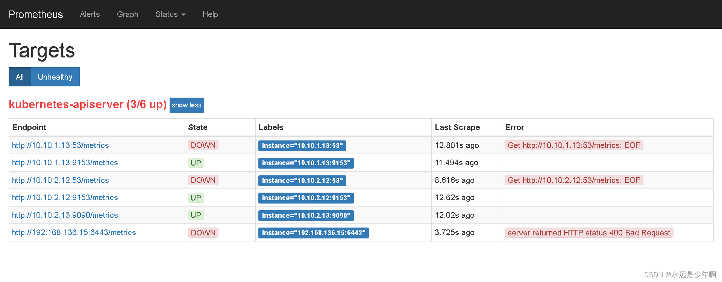Click label instance="10.10.2.12:9153"
The width and height of the screenshot is (722, 282).
306,198
